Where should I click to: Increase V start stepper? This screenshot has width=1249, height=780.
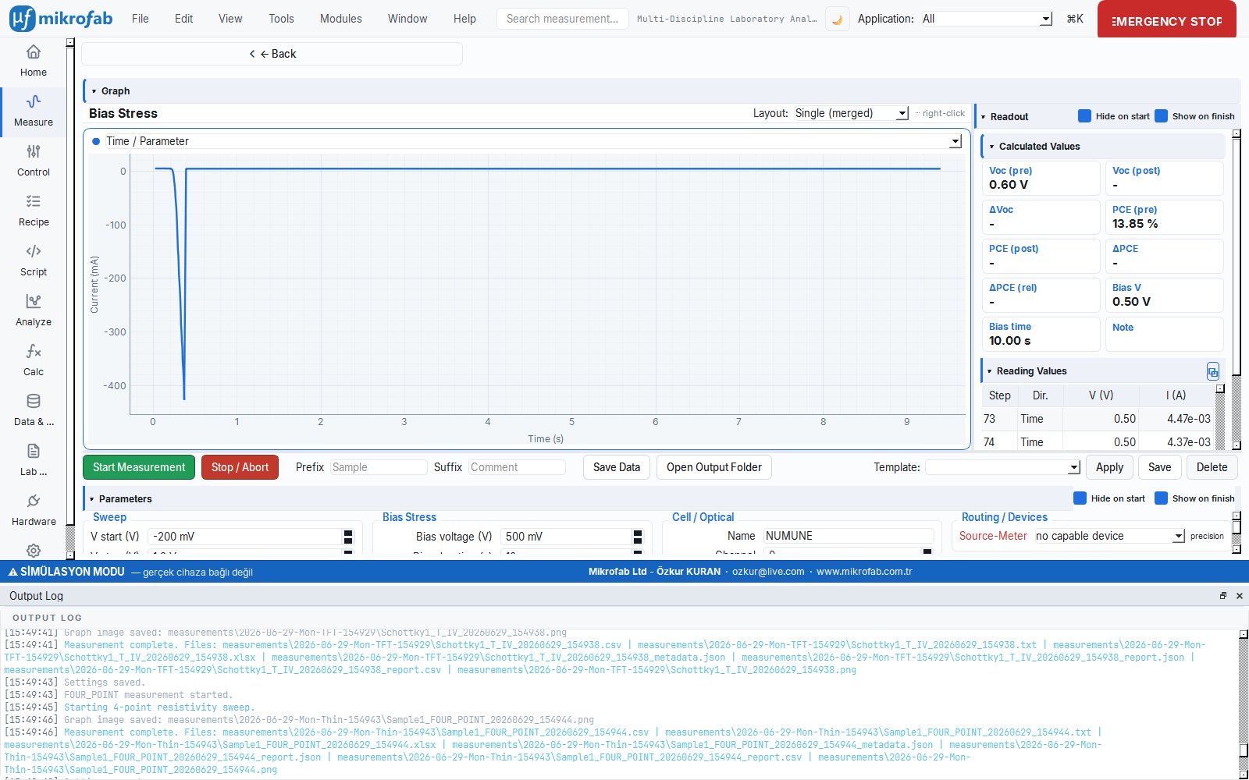(x=348, y=533)
